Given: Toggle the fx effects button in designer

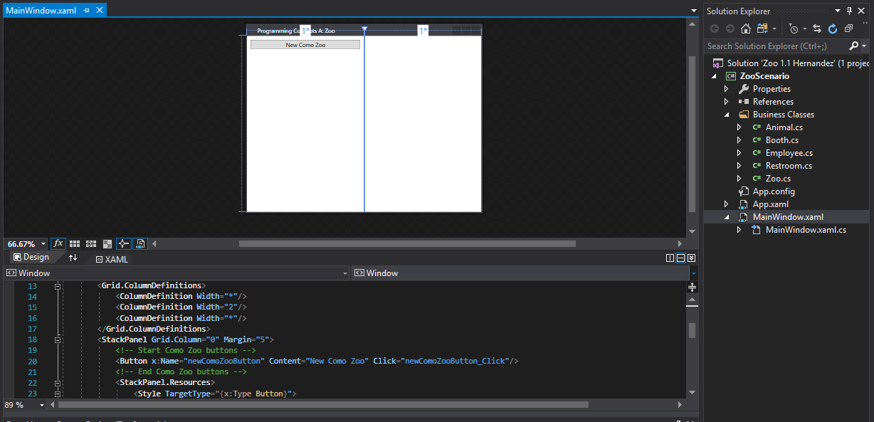Looking at the screenshot, I should point(58,243).
